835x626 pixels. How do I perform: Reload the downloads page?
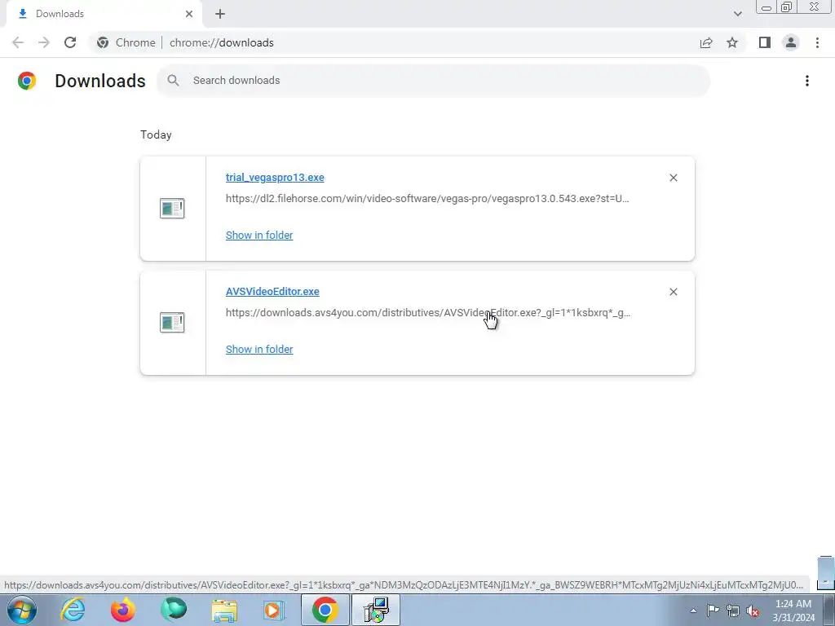pyautogui.click(x=70, y=42)
